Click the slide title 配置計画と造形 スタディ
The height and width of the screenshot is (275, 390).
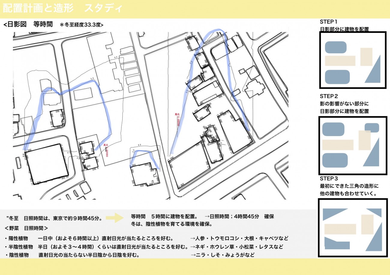[63, 8]
